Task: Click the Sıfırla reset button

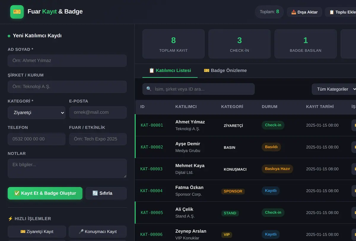Action: click(106, 193)
